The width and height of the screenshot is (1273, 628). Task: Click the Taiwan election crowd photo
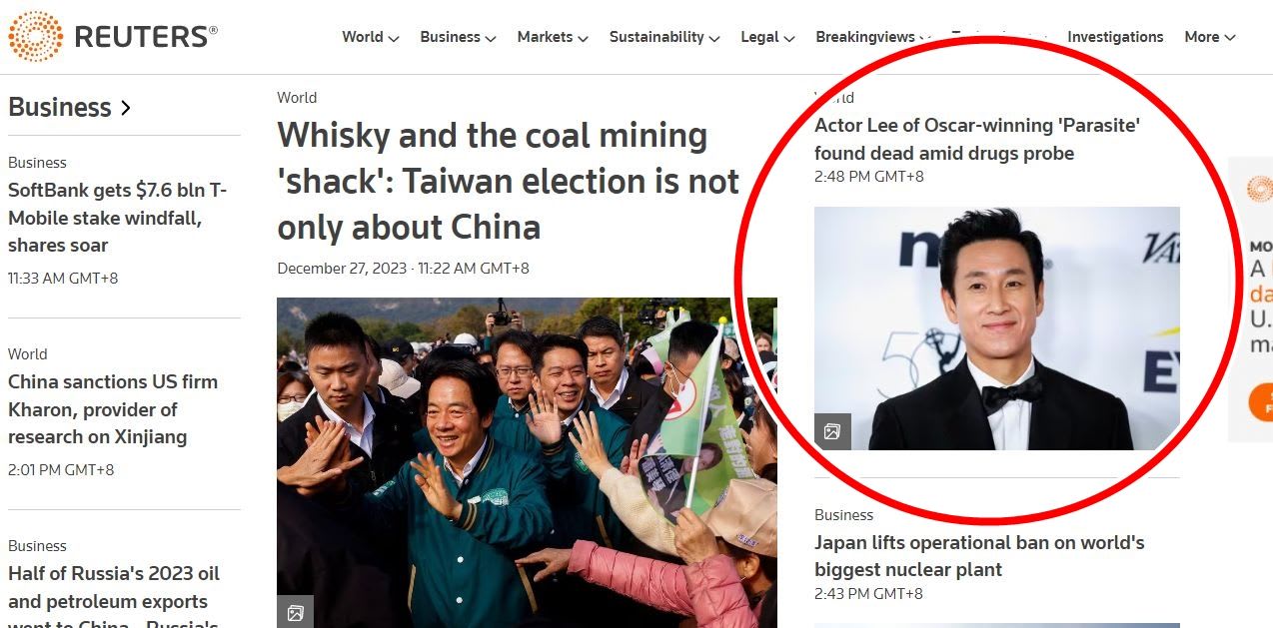(527, 462)
